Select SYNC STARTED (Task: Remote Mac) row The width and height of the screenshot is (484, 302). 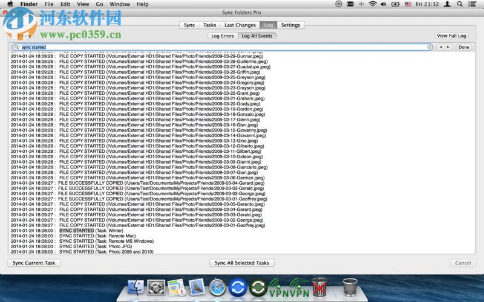pyautogui.click(x=73, y=236)
